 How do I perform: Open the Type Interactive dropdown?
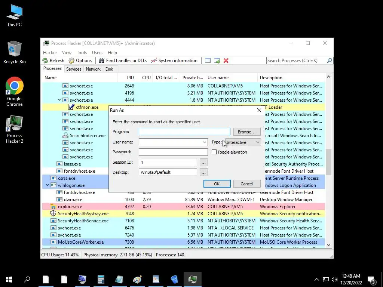coord(243,142)
